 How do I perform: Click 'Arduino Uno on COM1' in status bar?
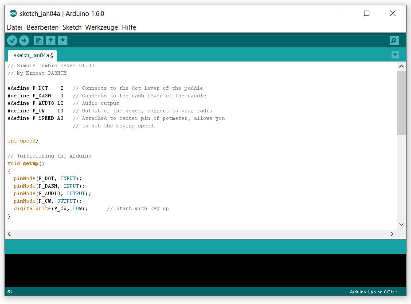click(373, 292)
